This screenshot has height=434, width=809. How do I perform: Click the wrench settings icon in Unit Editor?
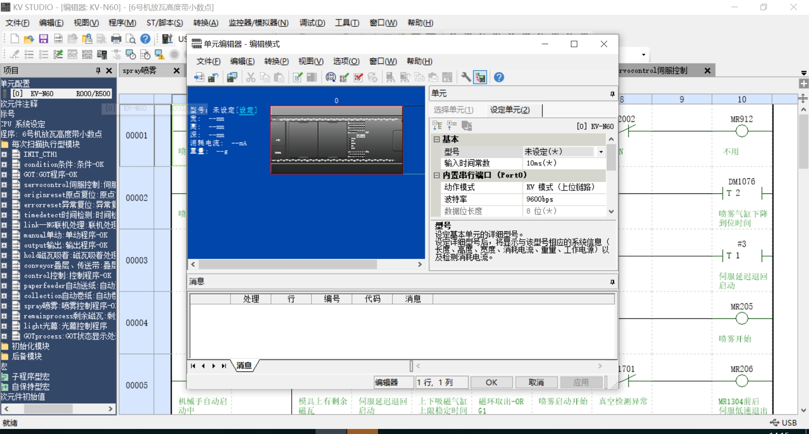click(x=466, y=77)
